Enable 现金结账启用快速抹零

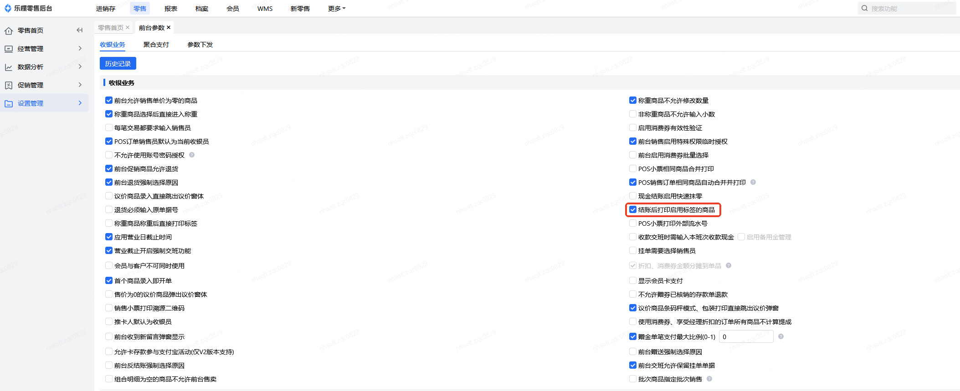633,196
